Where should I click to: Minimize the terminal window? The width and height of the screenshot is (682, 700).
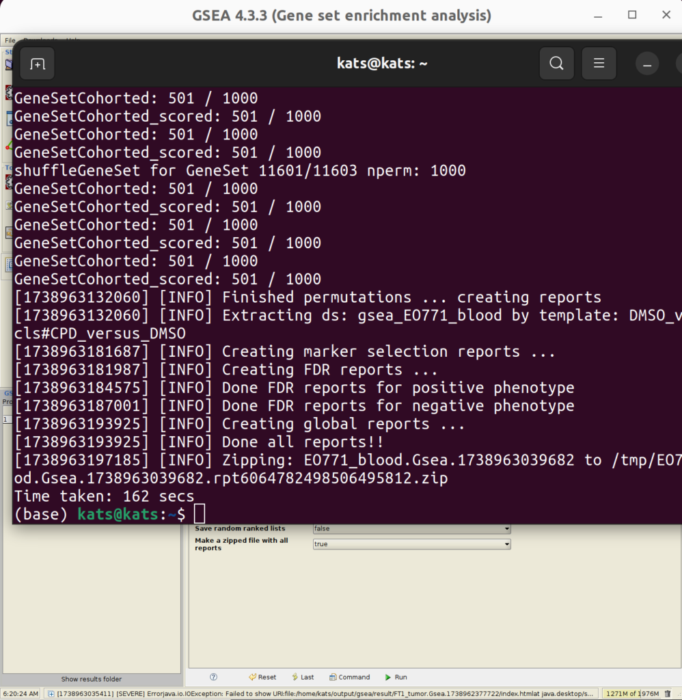coord(646,64)
